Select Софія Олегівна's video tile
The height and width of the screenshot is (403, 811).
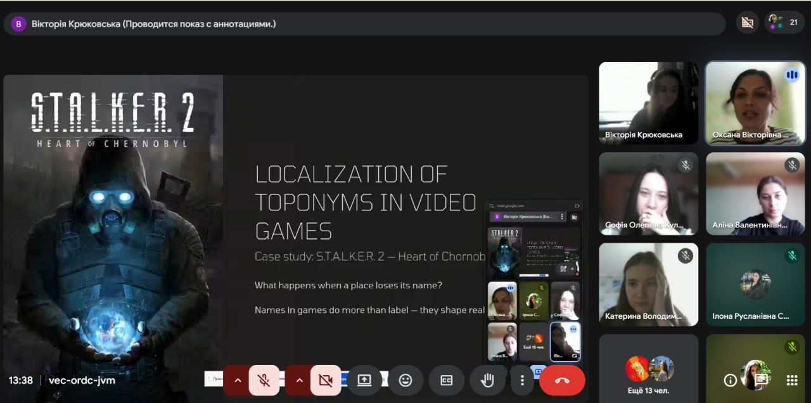(x=649, y=193)
